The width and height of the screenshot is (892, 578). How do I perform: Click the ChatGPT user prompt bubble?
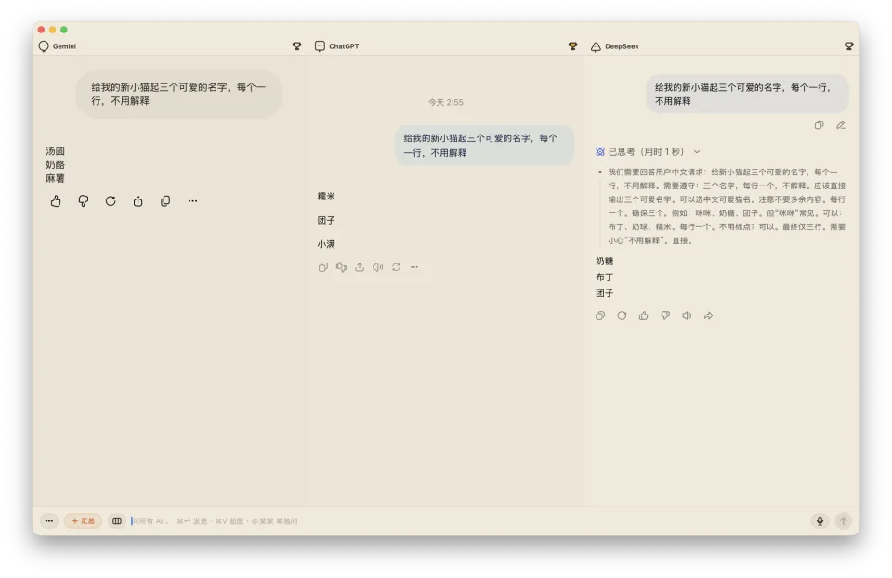click(x=484, y=146)
